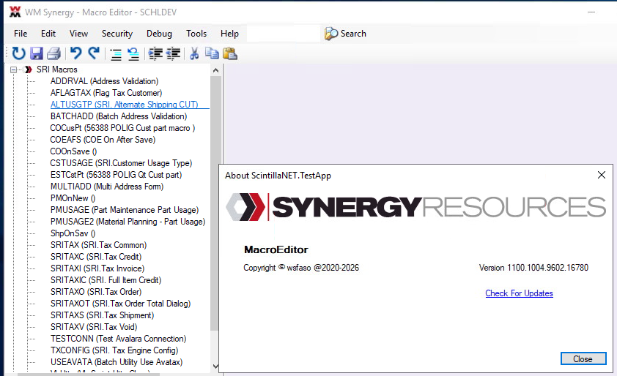Screen dimensions: 617x376
Task: Select the COCusPt POLIG Cust part macro
Action: (122, 128)
